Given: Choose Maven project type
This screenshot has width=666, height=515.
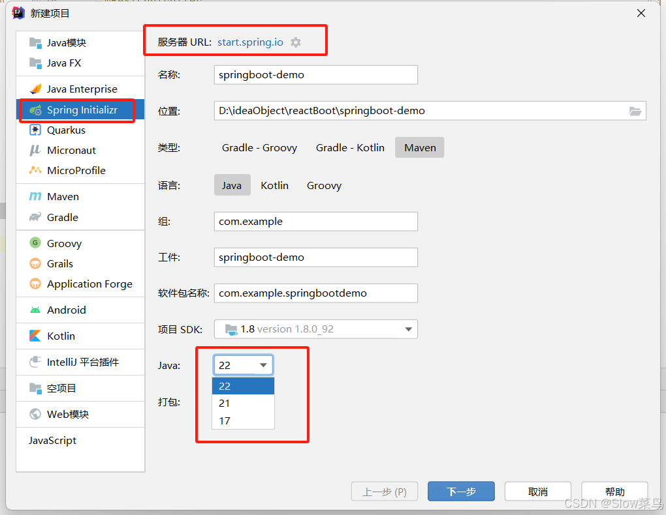Looking at the screenshot, I should (420, 147).
